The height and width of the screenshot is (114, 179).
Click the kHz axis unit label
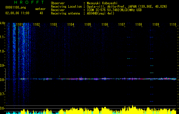[x=3, y=23]
